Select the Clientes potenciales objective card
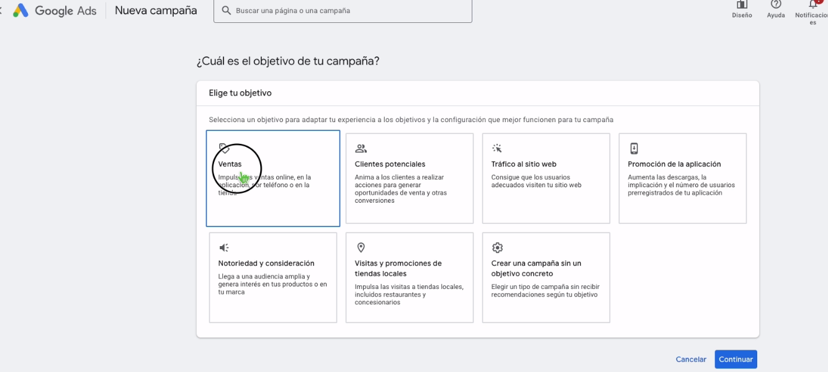828x372 pixels. 410,179
